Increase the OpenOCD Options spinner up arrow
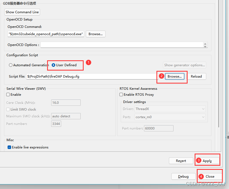The width and height of the screenshot is (229, 189). click(x=205, y=44)
